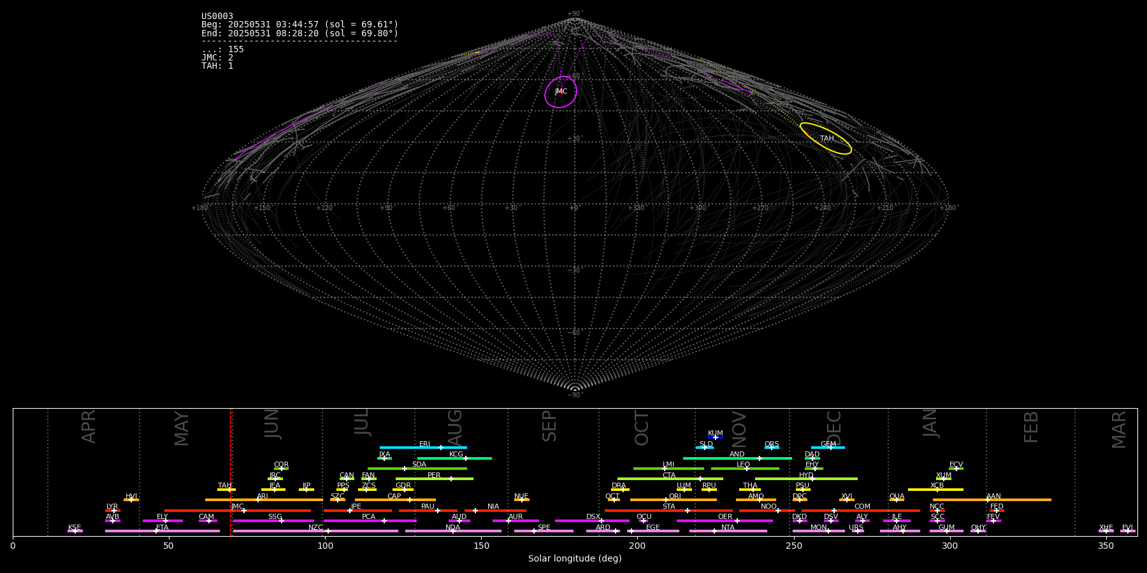Click the NUE shower label
This screenshot has height=573, width=1147.
pos(521,497)
